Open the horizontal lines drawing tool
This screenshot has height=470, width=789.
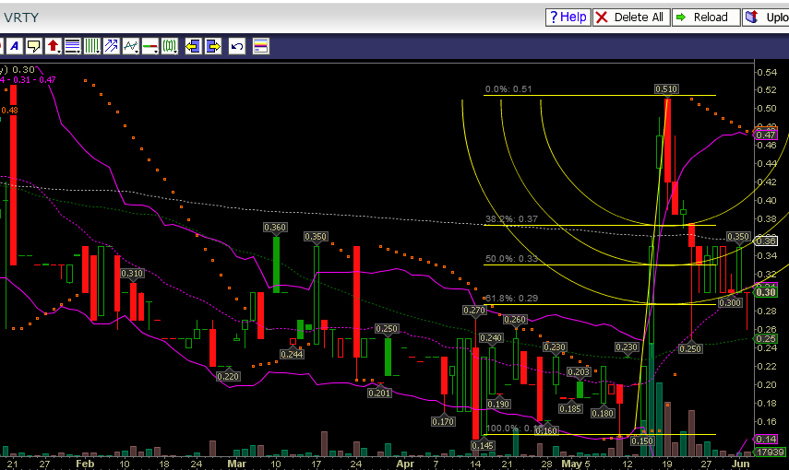(73, 46)
